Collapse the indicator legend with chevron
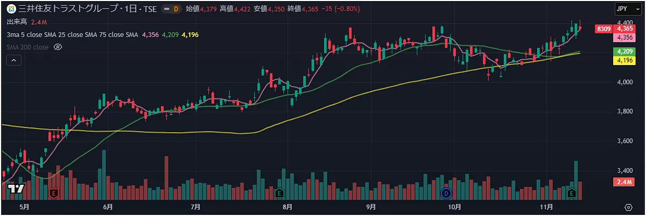Viewport: 646px width, 216px height. [13, 61]
